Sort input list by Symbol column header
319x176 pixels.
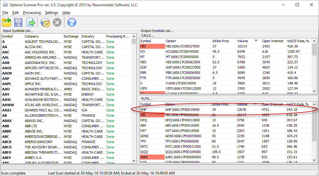tap(13, 36)
